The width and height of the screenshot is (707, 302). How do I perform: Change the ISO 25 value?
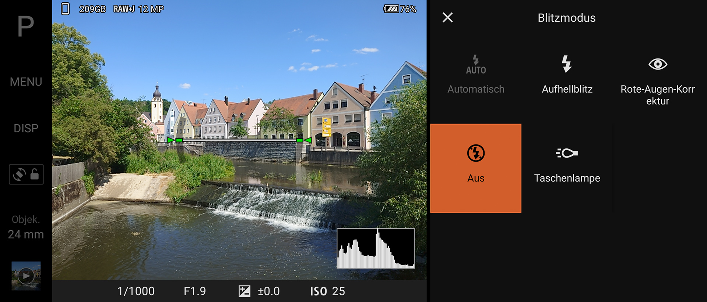point(327,291)
